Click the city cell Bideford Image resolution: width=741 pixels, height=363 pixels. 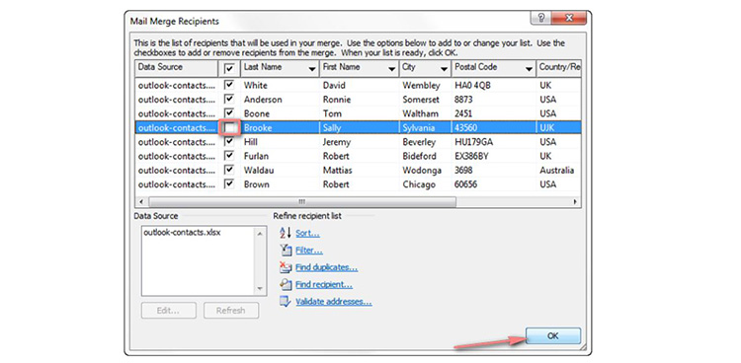425,156
